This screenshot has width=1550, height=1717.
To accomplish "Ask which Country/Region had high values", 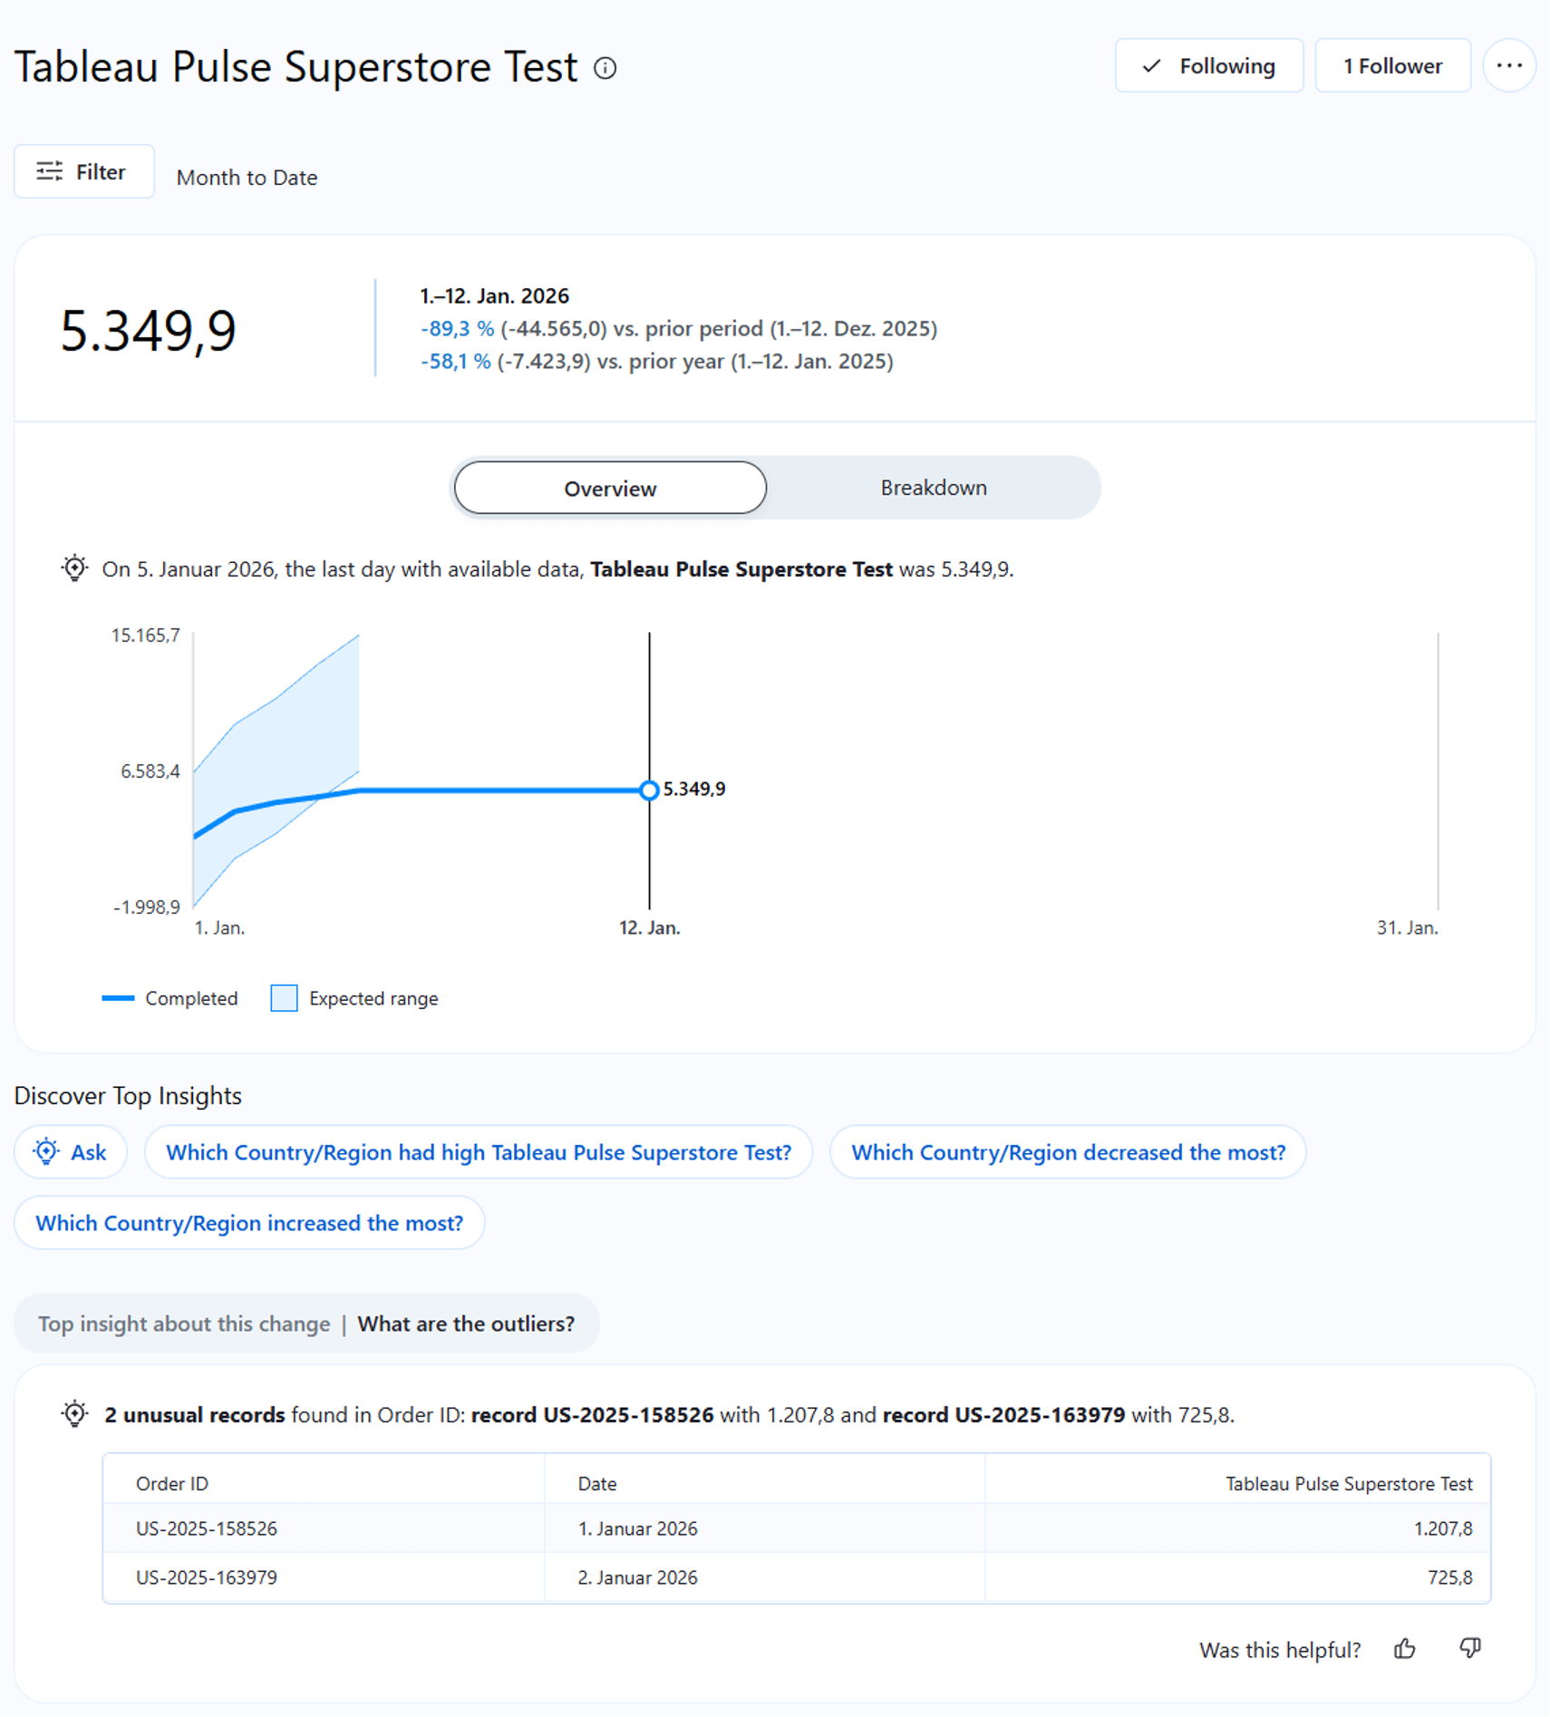I will click(x=478, y=1152).
